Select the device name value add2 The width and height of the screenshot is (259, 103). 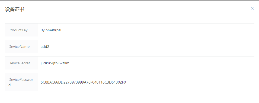(x=45, y=46)
